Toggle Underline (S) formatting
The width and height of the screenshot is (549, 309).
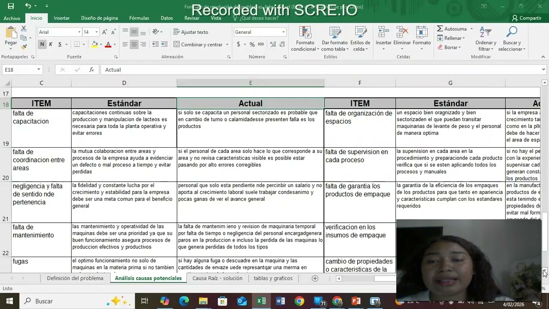(x=60, y=44)
